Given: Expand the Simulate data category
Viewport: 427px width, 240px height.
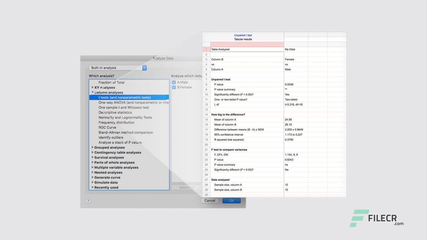Looking at the screenshot, I should coord(92,182).
